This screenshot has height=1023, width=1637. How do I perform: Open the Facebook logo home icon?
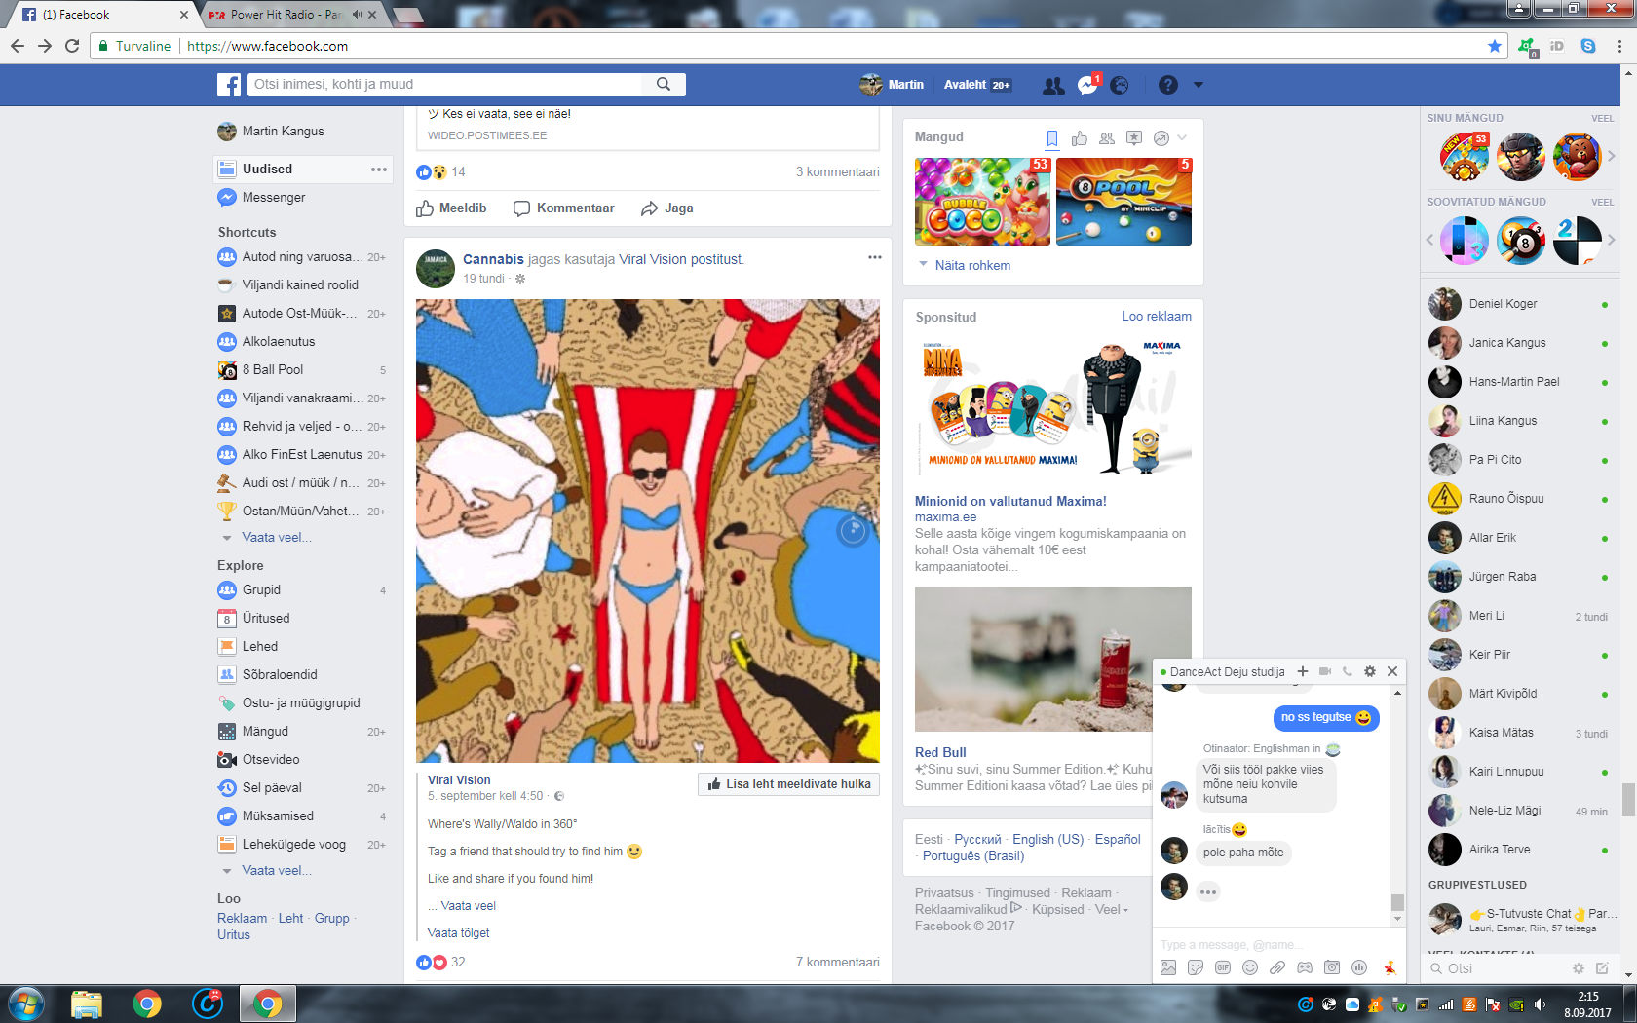coord(229,85)
